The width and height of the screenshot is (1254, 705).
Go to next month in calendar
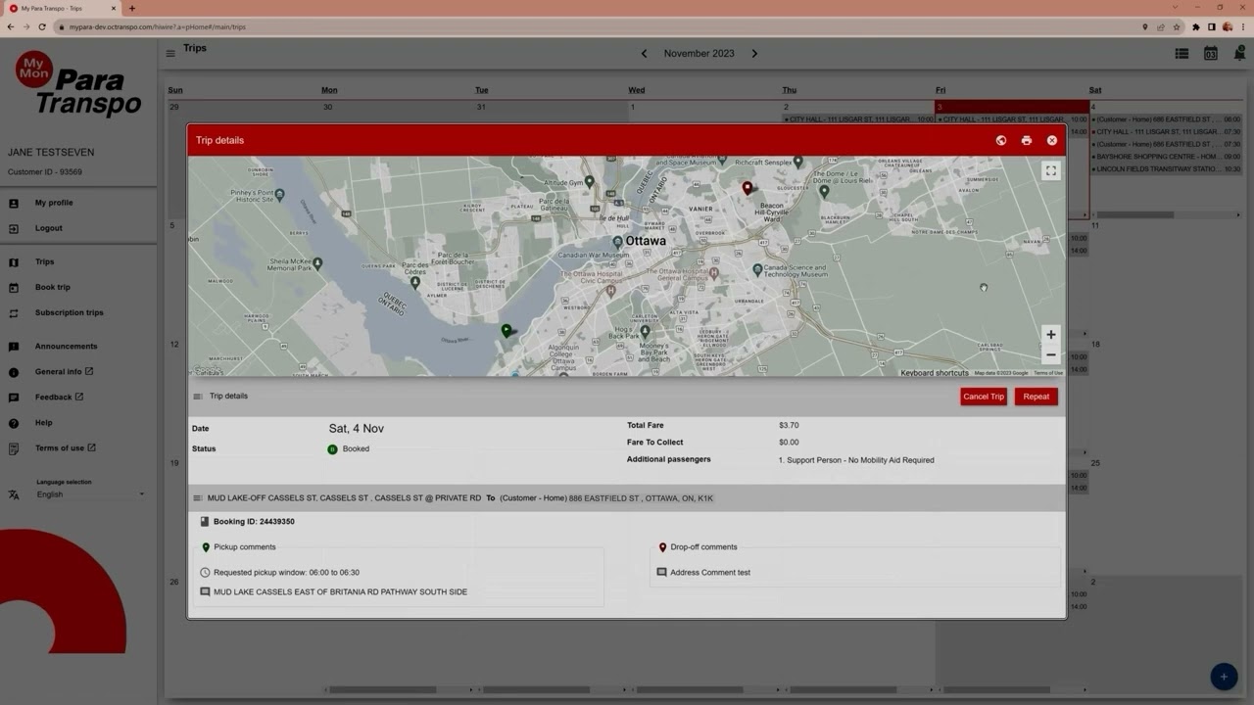coord(754,54)
